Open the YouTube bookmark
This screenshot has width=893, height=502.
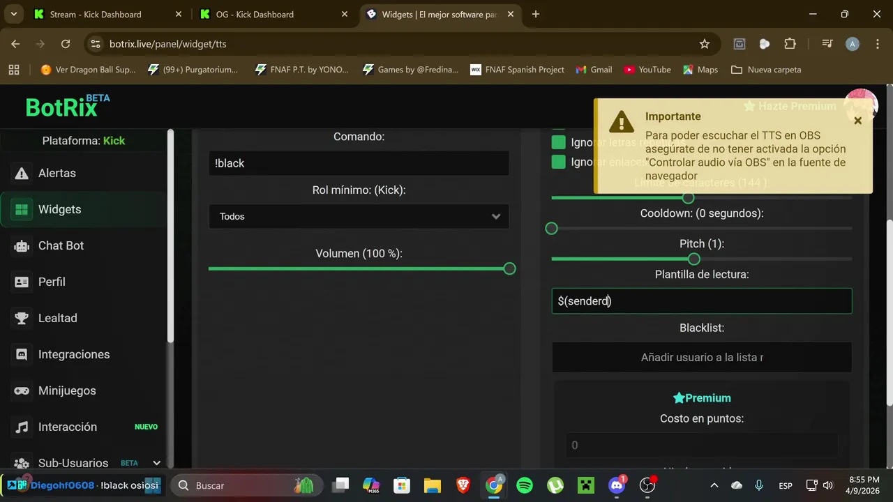click(647, 70)
